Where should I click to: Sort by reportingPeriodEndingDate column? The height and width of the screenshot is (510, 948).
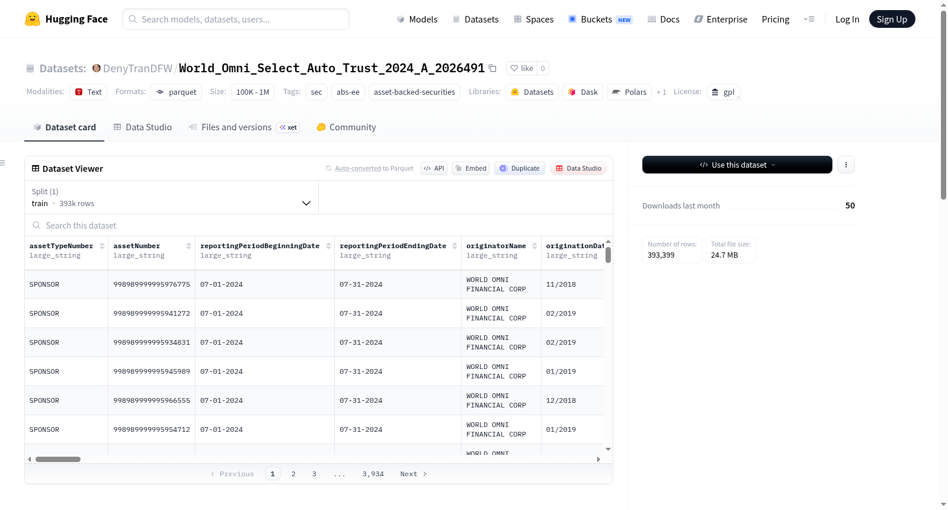pos(454,246)
